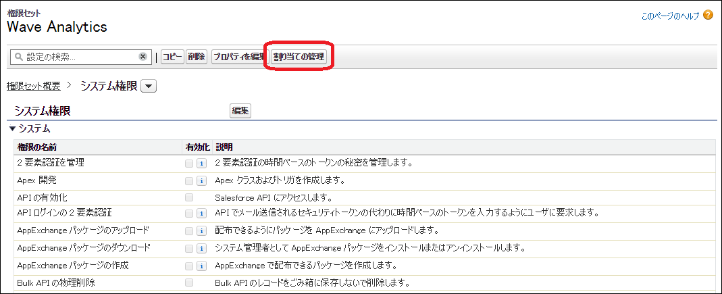Toggle checkbox for Apex 開発
722x294 pixels.
(x=189, y=180)
